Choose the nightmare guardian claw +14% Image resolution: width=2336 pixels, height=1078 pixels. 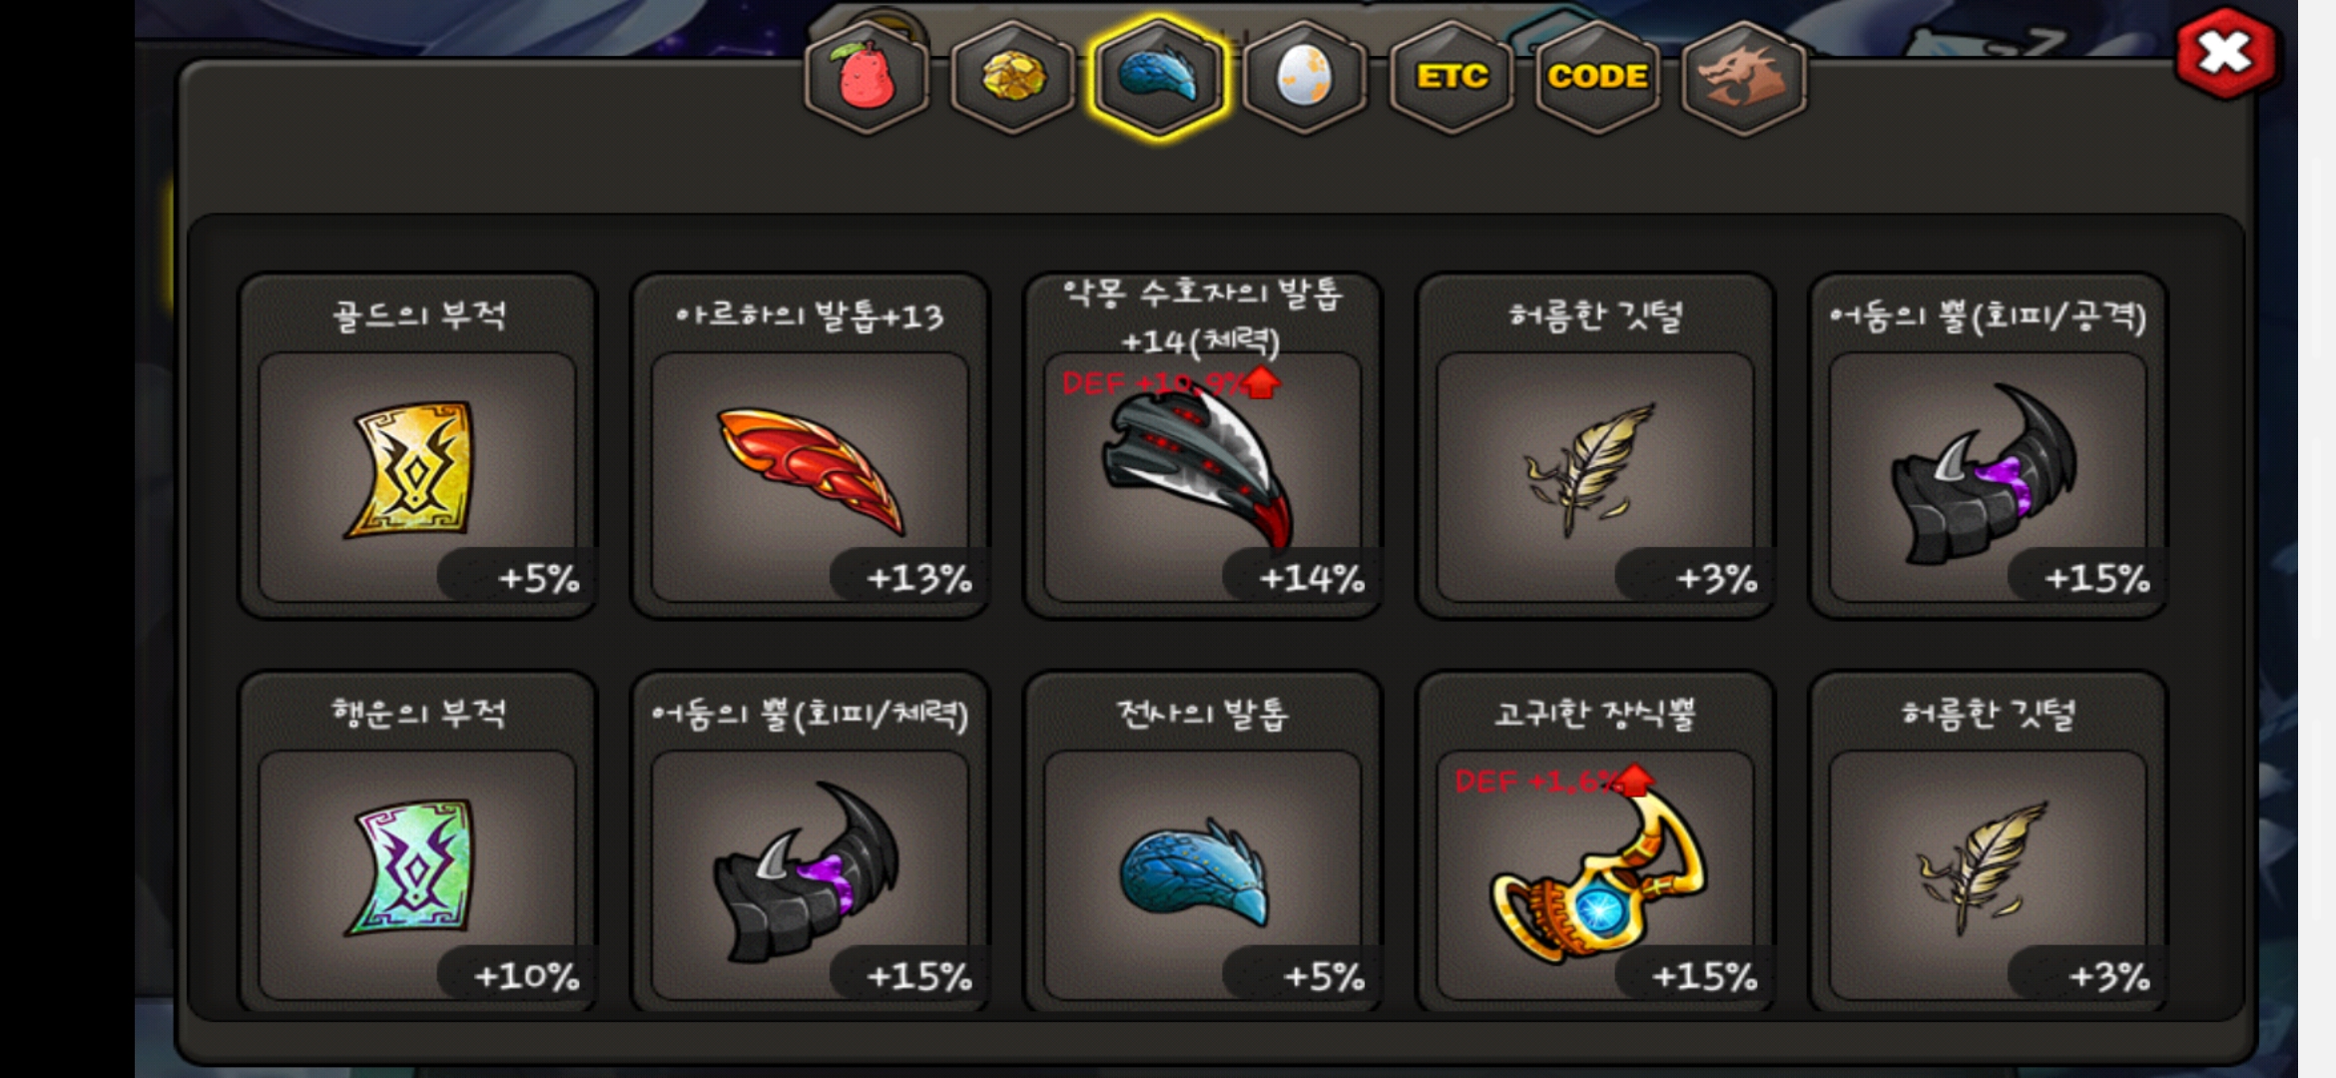tap(1202, 446)
